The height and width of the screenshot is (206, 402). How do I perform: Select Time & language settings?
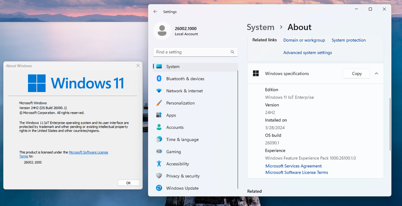pos(195,139)
